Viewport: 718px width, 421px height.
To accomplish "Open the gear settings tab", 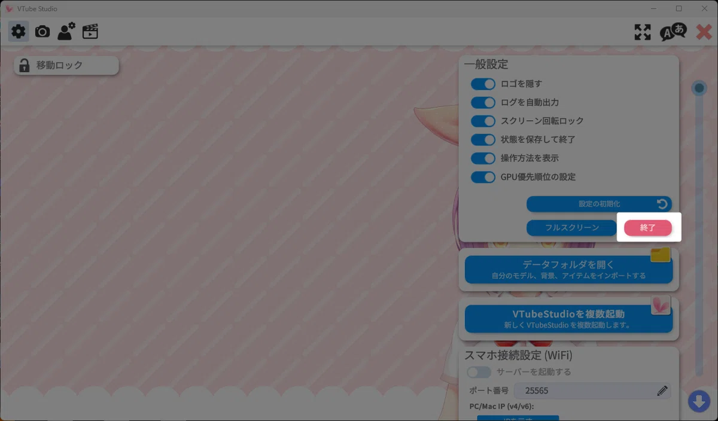I will [19, 32].
